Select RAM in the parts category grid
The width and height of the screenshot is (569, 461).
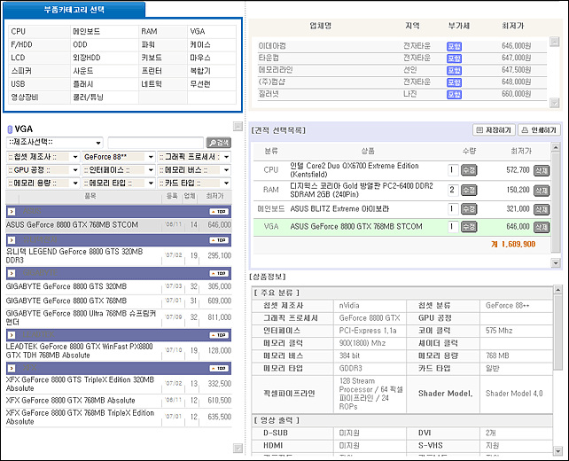click(149, 32)
